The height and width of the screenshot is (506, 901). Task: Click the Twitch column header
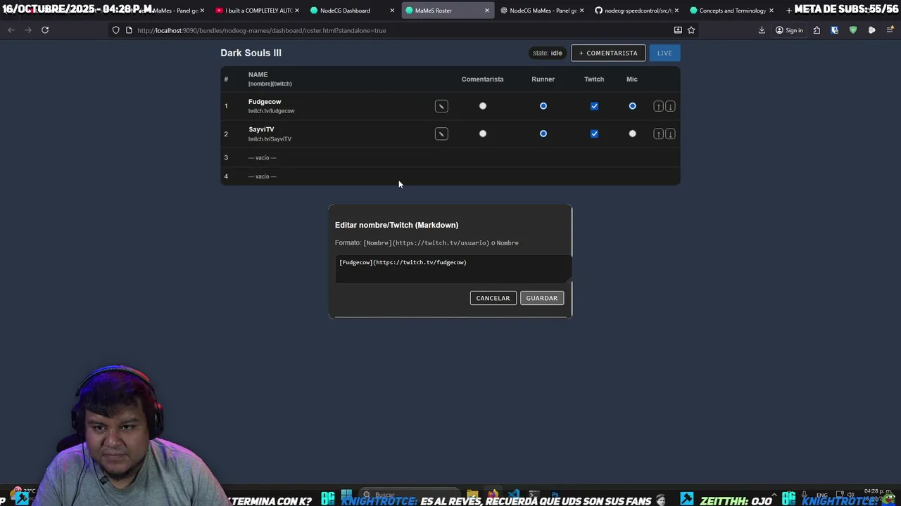(x=594, y=79)
